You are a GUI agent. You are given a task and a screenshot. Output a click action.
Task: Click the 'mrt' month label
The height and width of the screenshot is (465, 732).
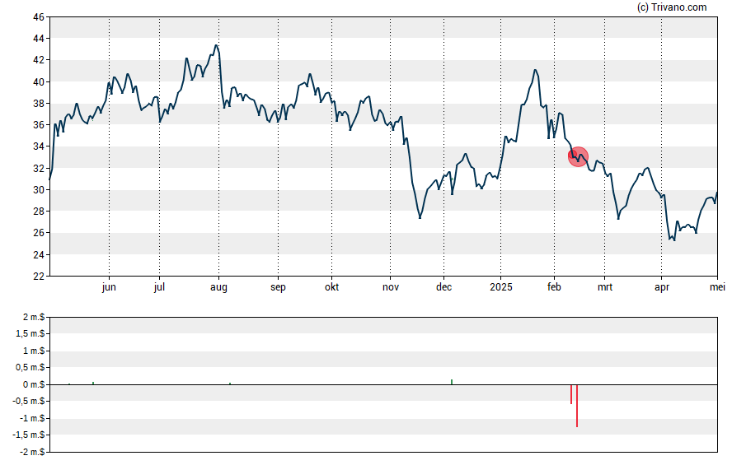(605, 287)
